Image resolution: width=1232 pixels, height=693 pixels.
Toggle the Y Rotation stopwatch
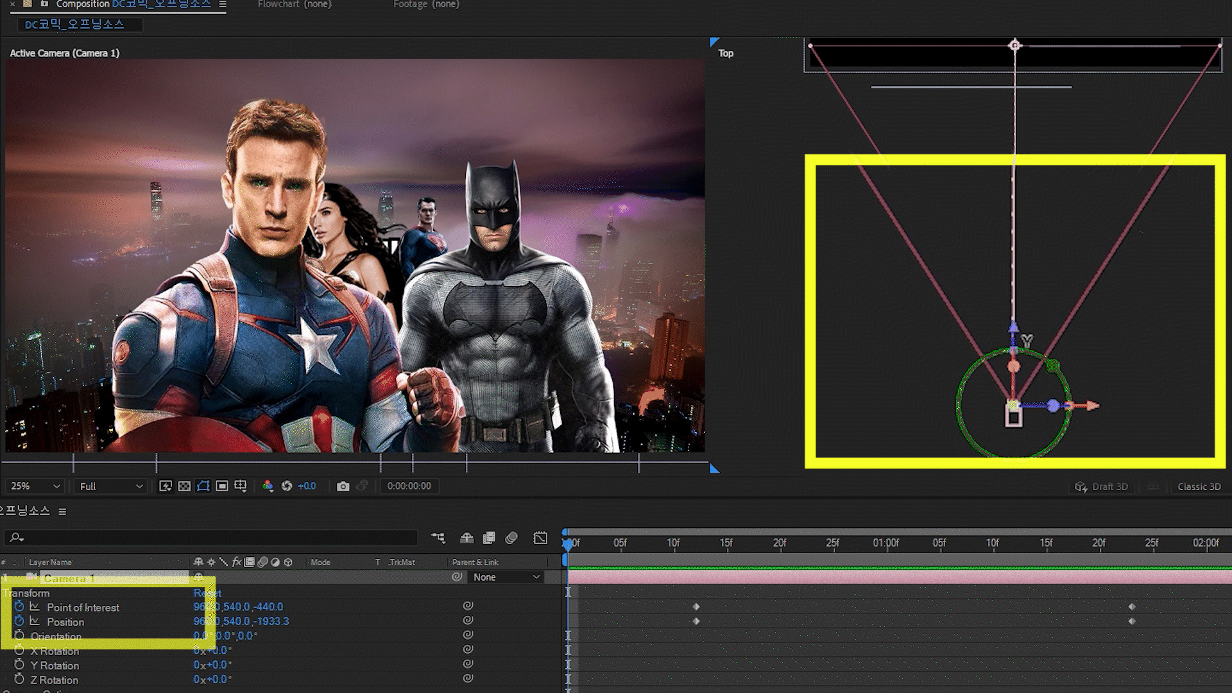coord(19,665)
